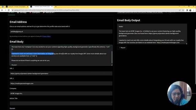Close the Profile Lookup browser tab
Viewport: 196px width, 110px height.
pyautogui.click(x=52, y=7)
